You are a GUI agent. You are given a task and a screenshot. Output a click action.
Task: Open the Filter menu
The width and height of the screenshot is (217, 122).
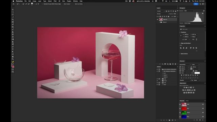(x=55, y=1)
